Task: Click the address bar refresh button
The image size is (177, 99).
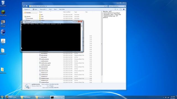Action: 106,6
